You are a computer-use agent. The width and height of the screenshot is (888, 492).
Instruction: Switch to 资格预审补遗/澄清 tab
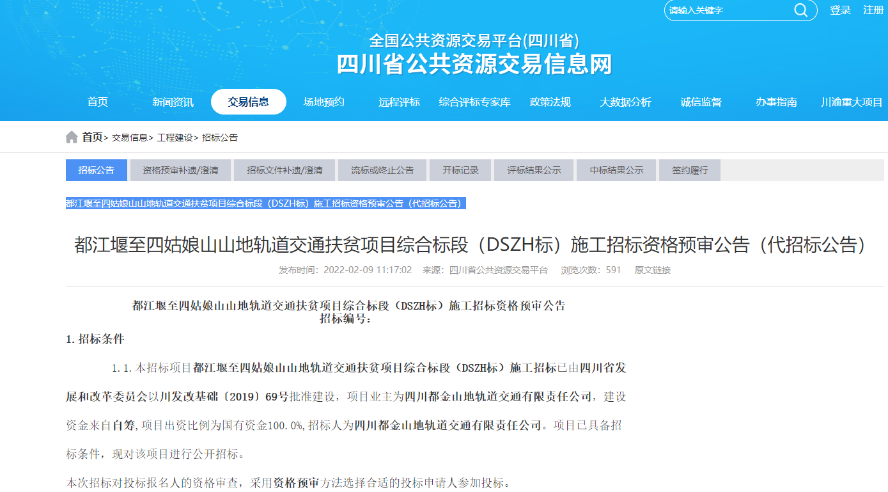pyautogui.click(x=180, y=170)
